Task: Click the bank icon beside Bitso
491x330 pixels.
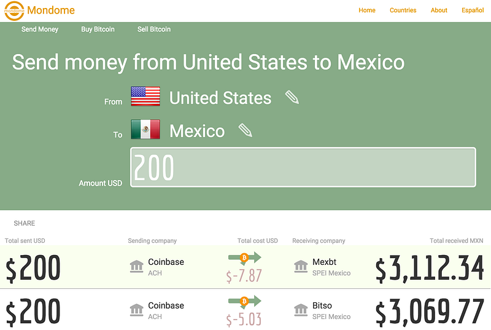Action: (301, 310)
